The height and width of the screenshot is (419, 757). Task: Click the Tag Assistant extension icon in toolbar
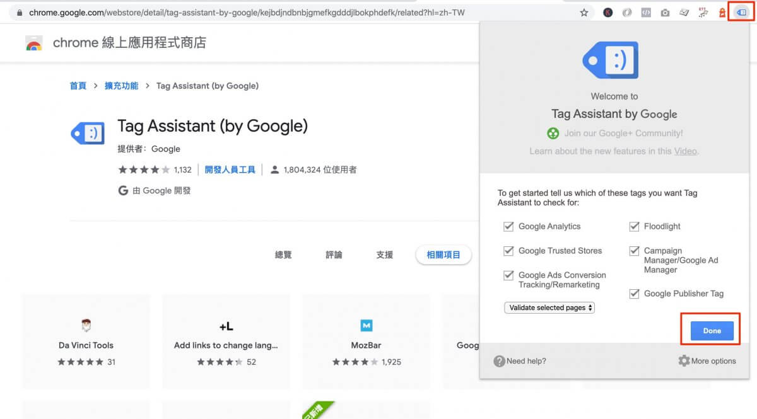741,13
